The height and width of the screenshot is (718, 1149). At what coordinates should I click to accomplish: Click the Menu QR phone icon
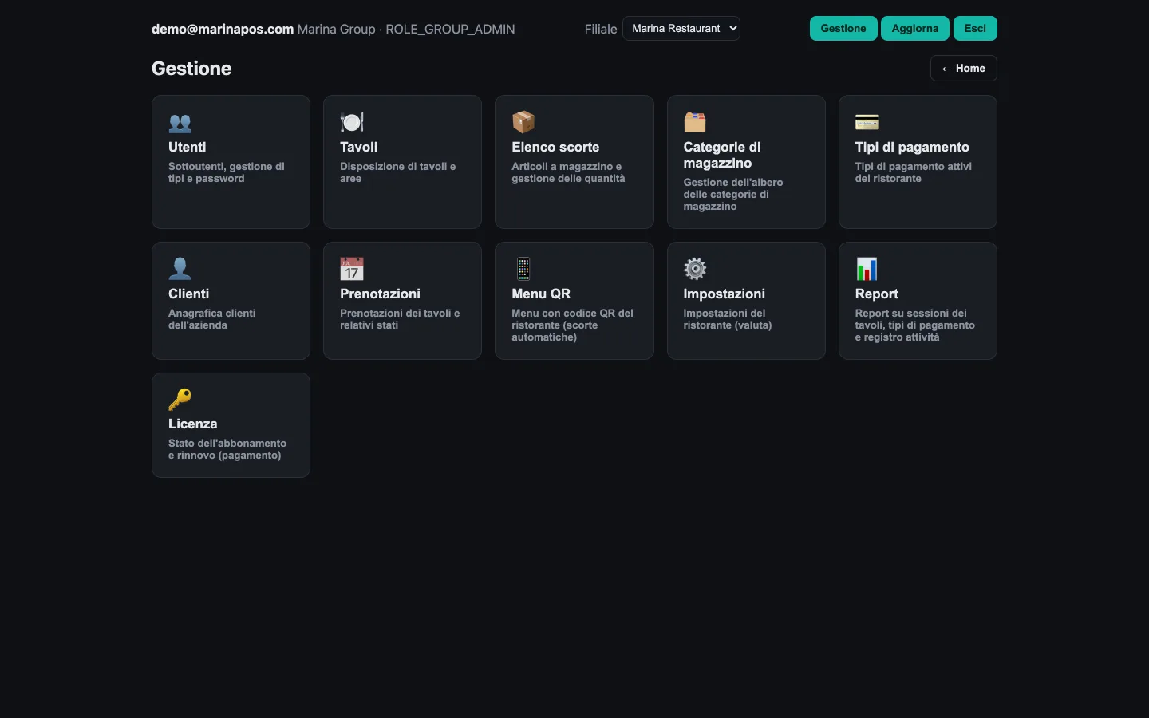click(x=523, y=269)
